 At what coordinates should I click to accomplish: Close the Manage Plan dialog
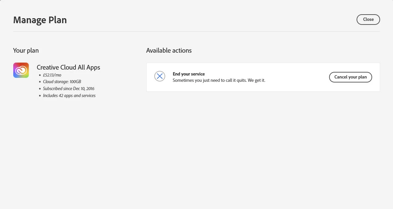click(x=368, y=20)
